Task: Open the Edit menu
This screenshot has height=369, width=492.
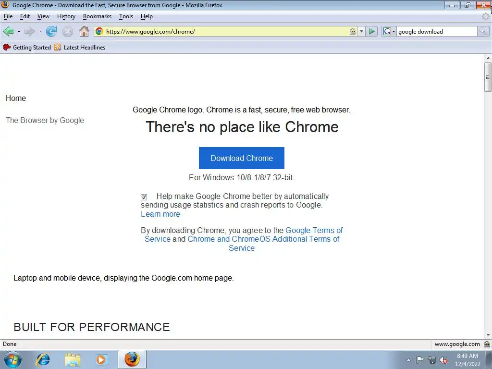Action: [25, 16]
